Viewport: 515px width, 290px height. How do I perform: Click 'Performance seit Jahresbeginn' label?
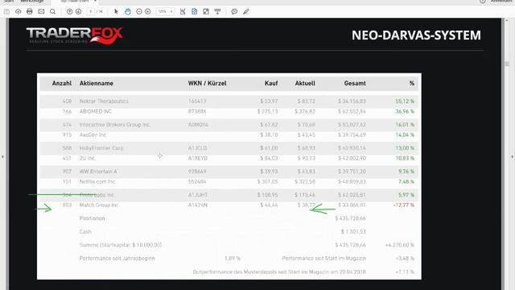point(117,259)
